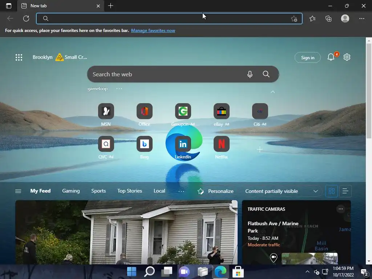Show more feed categories ellipsis
Screen dimensions: 372x279
point(181,191)
